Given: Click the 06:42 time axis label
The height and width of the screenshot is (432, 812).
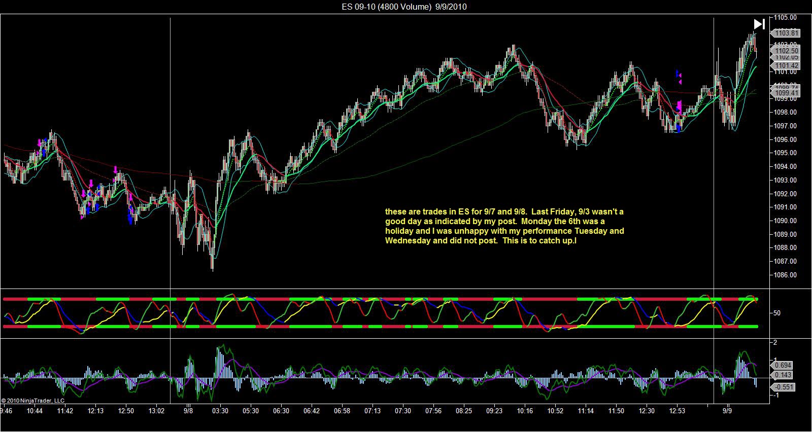Looking at the screenshot, I should pos(312,411).
